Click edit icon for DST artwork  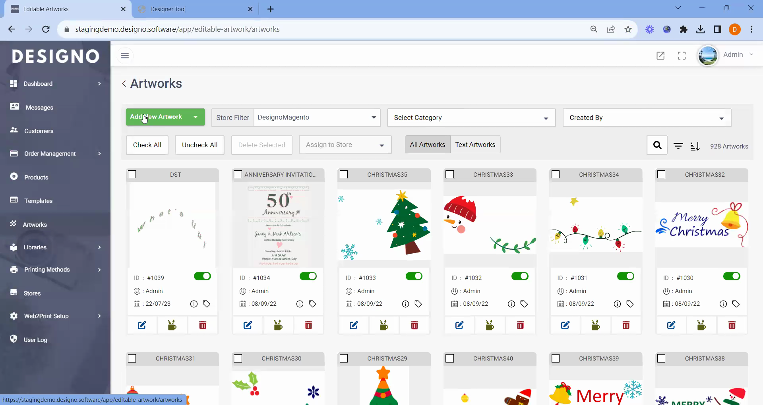pyautogui.click(x=142, y=325)
